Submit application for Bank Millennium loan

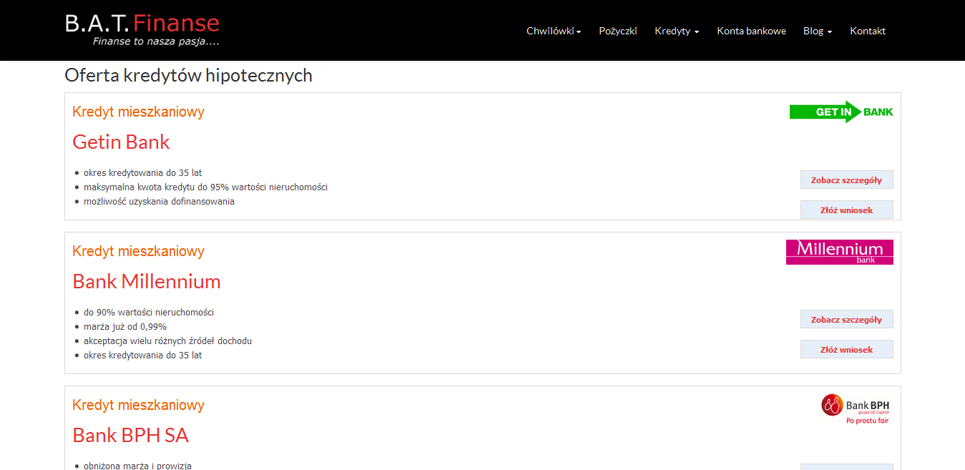846,350
